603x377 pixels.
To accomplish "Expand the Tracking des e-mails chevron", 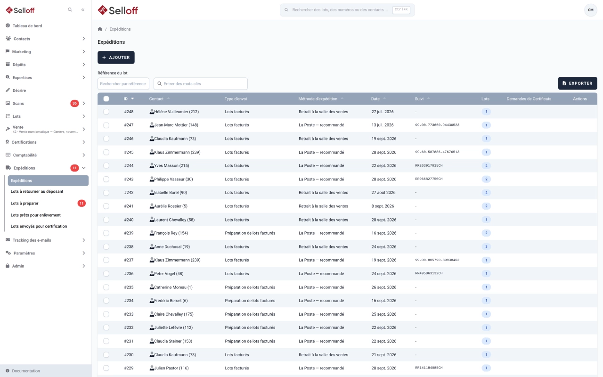I will tap(83, 240).
